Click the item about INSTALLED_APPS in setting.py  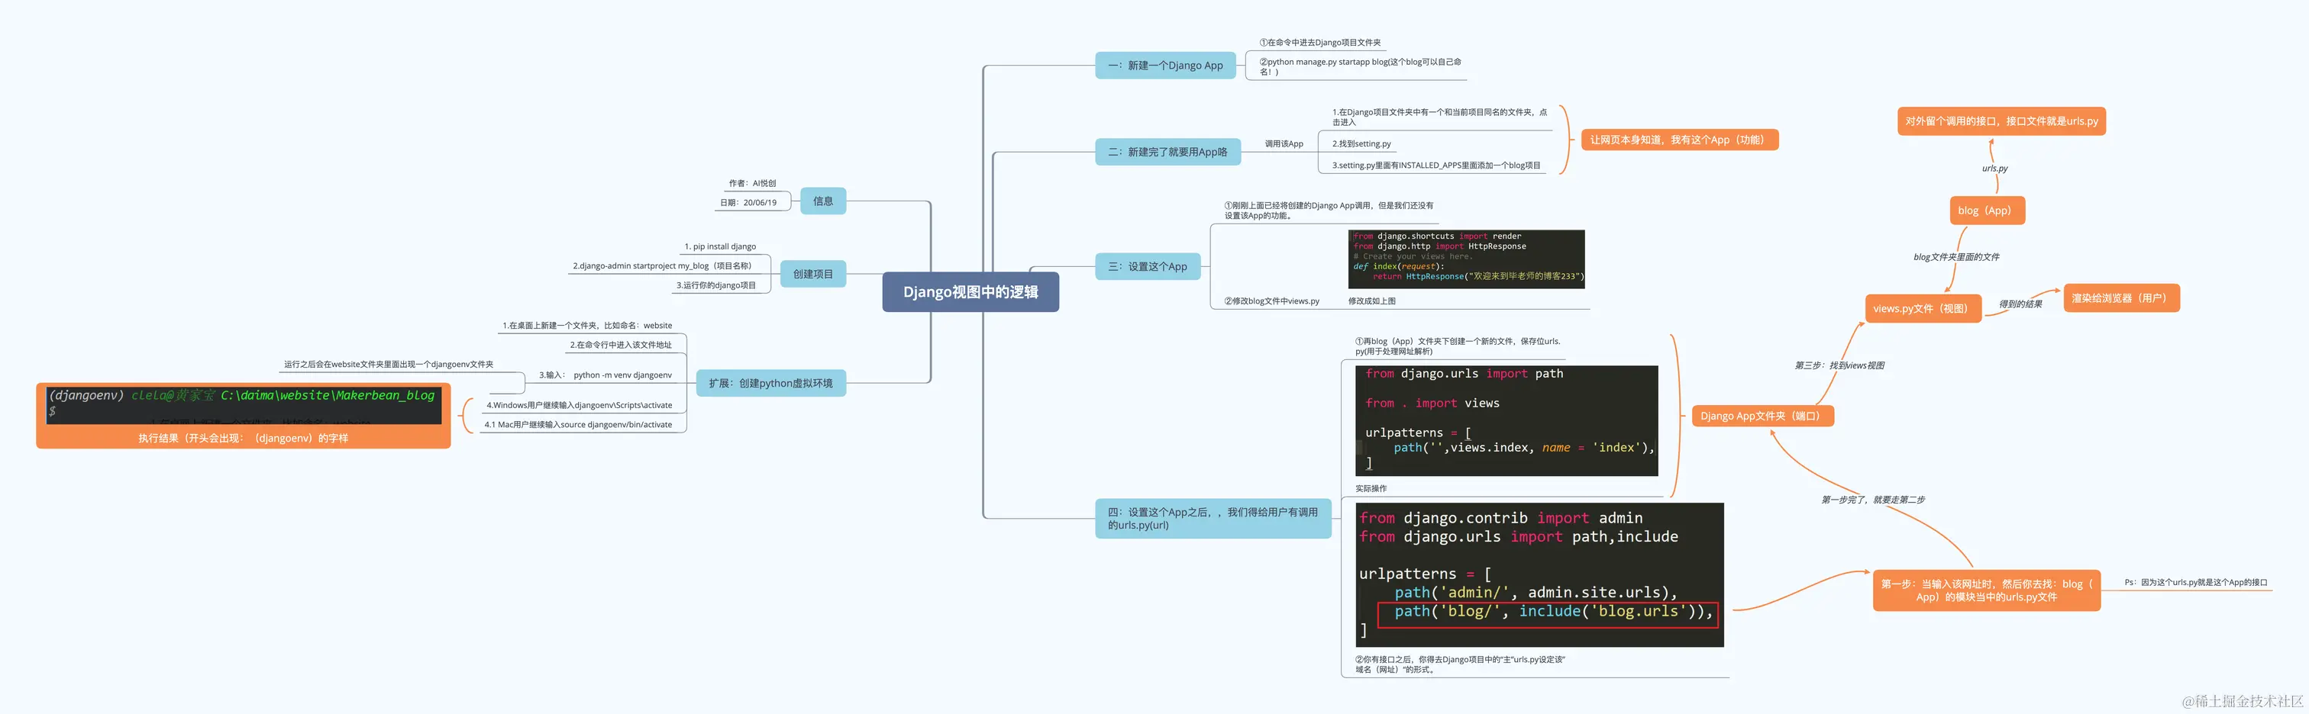pyautogui.click(x=1436, y=166)
